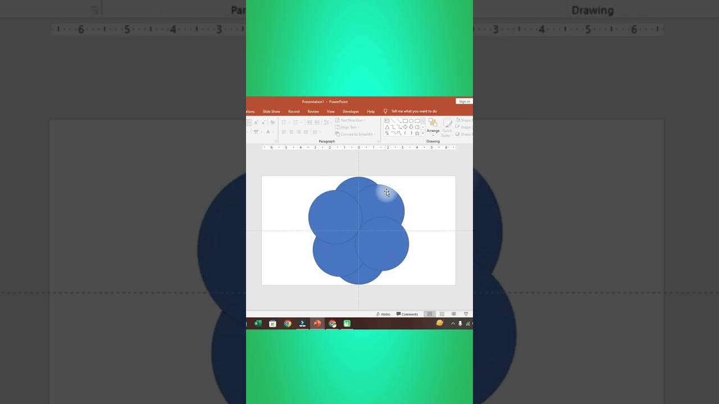The height and width of the screenshot is (404, 719).
Task: Switch to Reading View in status bar
Action: pyautogui.click(x=454, y=314)
